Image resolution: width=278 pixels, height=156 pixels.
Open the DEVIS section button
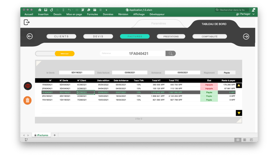(x=98, y=36)
